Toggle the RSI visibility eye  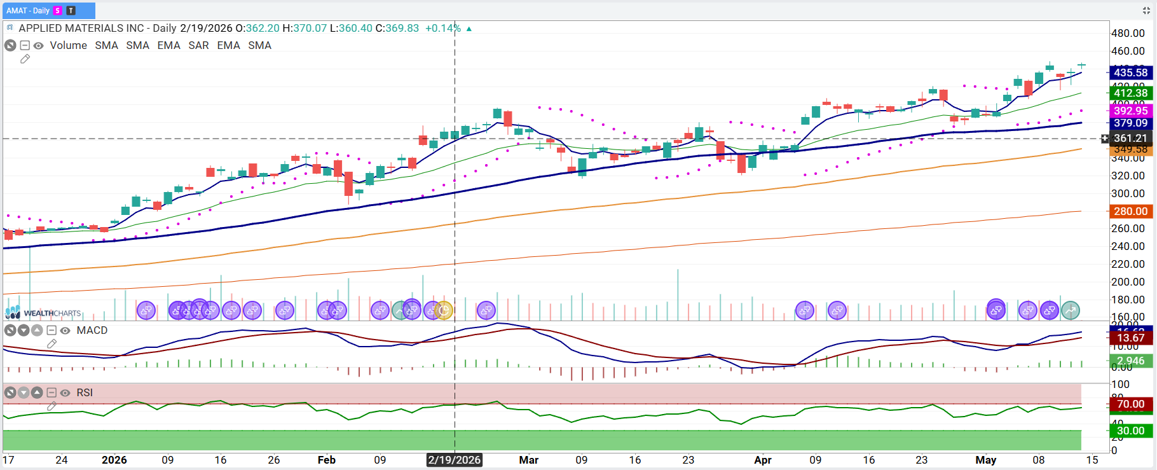(x=65, y=393)
